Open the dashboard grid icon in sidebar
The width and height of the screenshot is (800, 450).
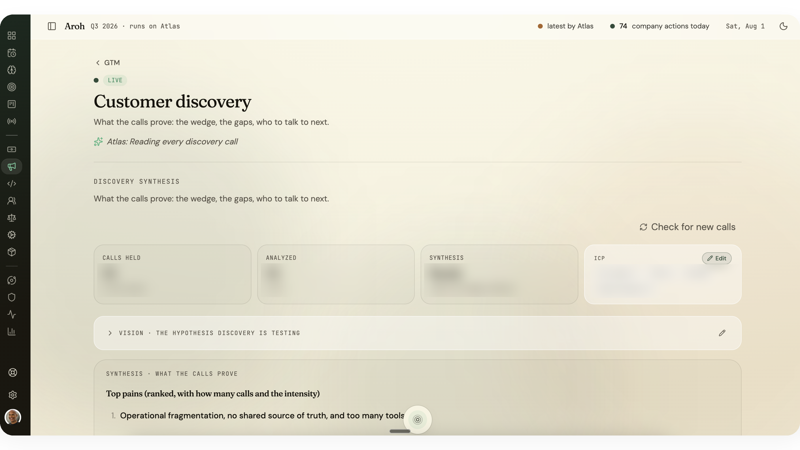pyautogui.click(x=11, y=36)
